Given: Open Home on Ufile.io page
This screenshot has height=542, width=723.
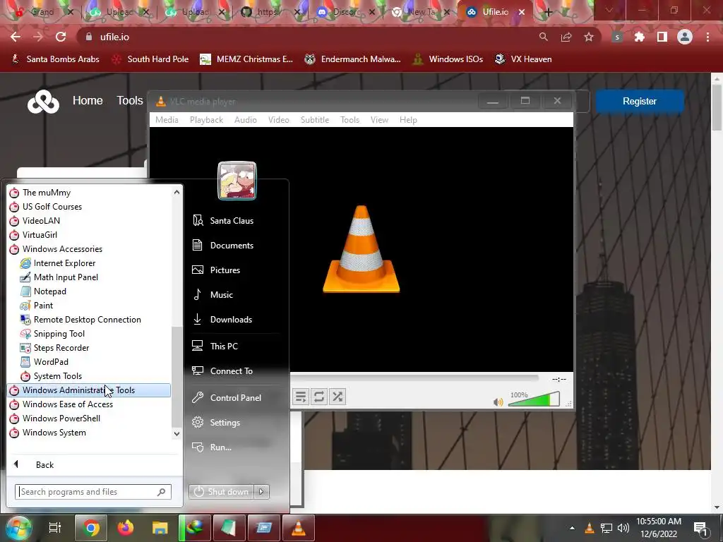Looking at the screenshot, I should pos(88,100).
